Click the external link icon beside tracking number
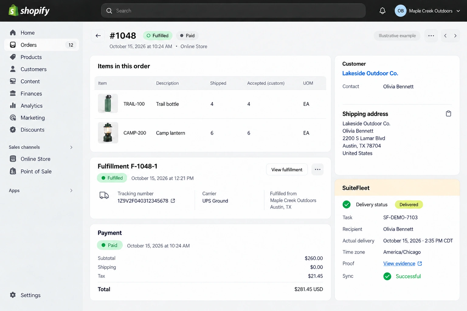 pyautogui.click(x=173, y=201)
